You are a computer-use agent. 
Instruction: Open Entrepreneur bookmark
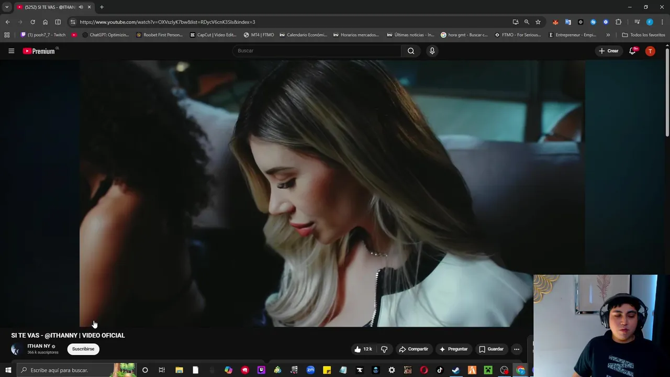coord(573,35)
